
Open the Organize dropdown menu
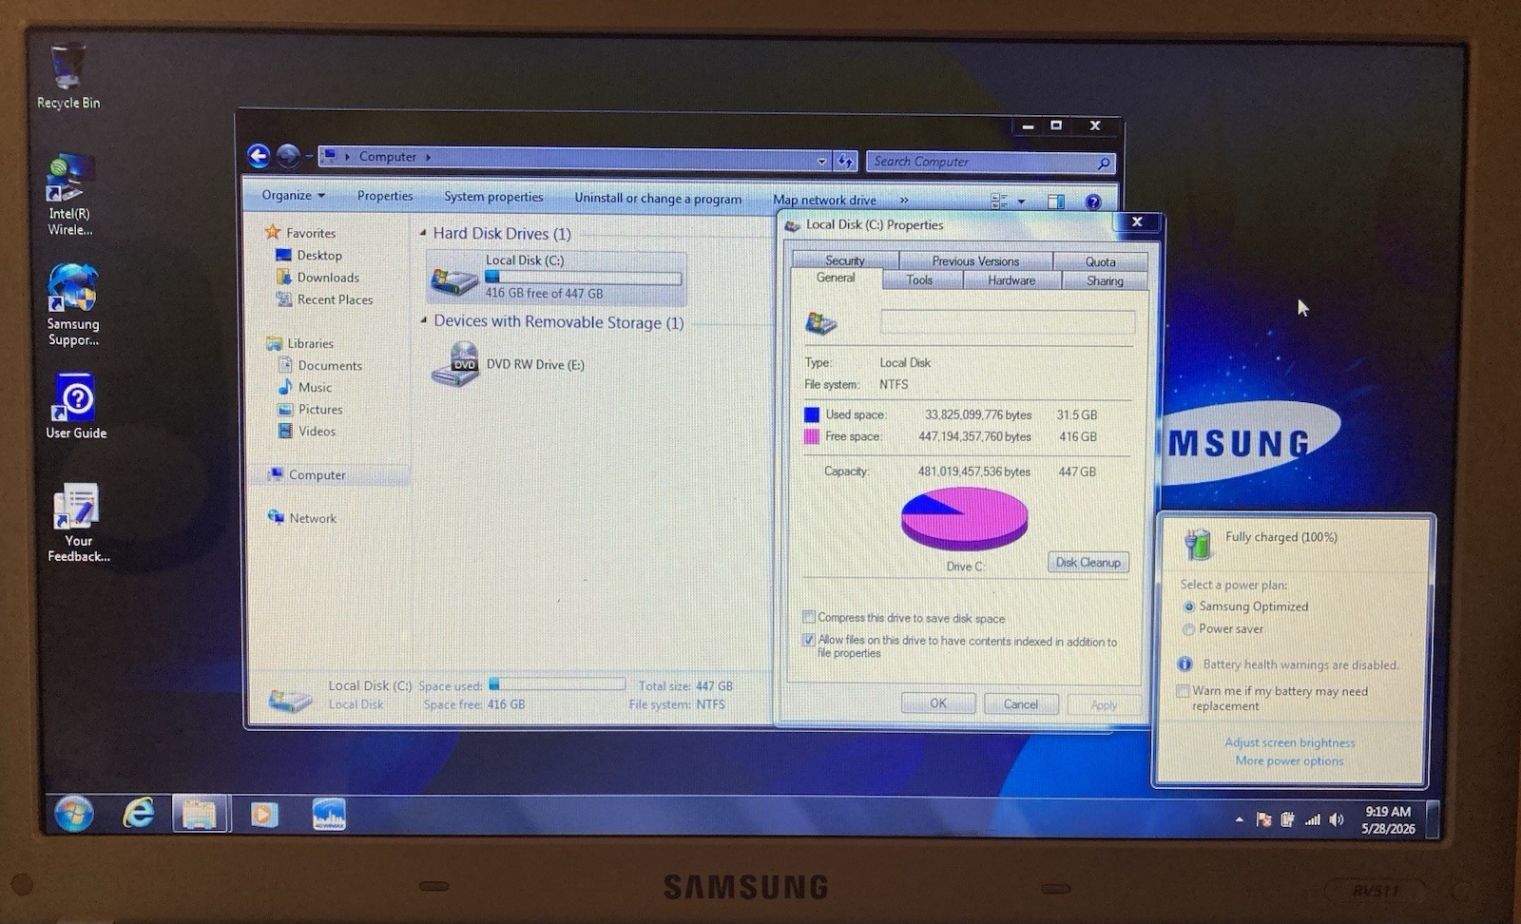pos(293,195)
